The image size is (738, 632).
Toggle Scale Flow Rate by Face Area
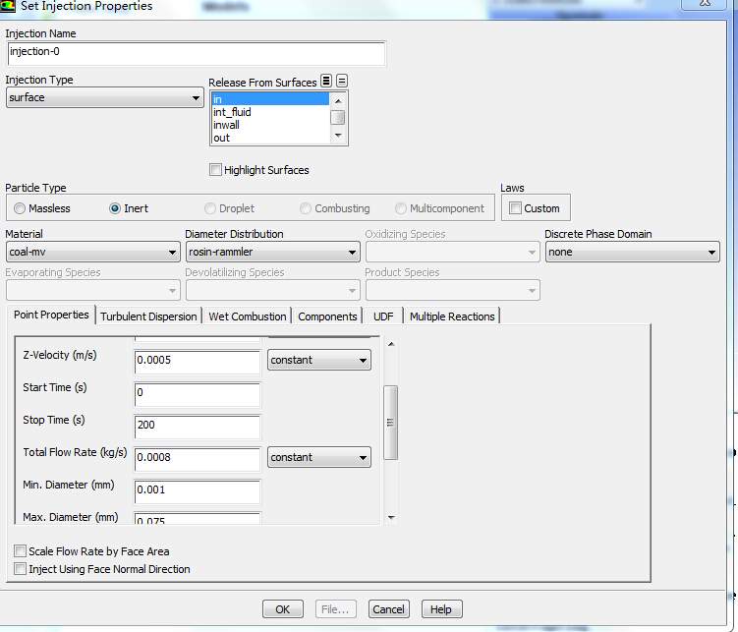(20, 551)
